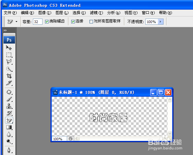Click the Photoshop title bar icon
Screen dimensions: 193x155
(5, 5)
